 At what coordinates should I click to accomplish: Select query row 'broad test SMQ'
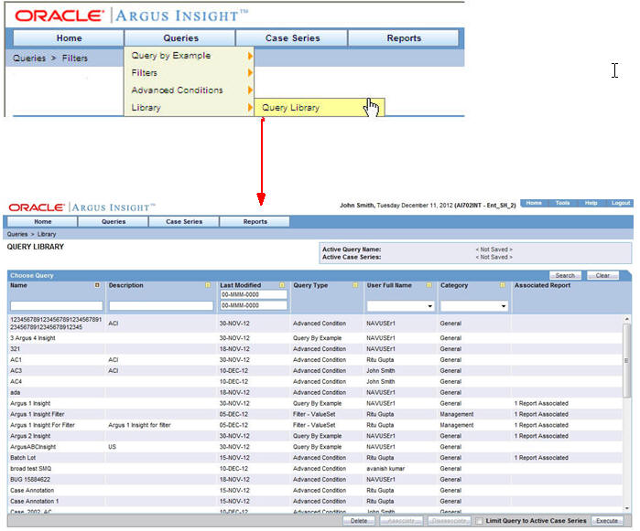(x=315, y=469)
